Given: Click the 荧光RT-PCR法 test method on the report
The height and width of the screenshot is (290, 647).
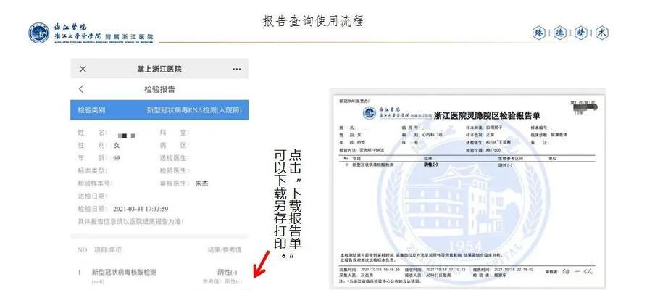Looking at the screenshot, I should (x=372, y=150).
